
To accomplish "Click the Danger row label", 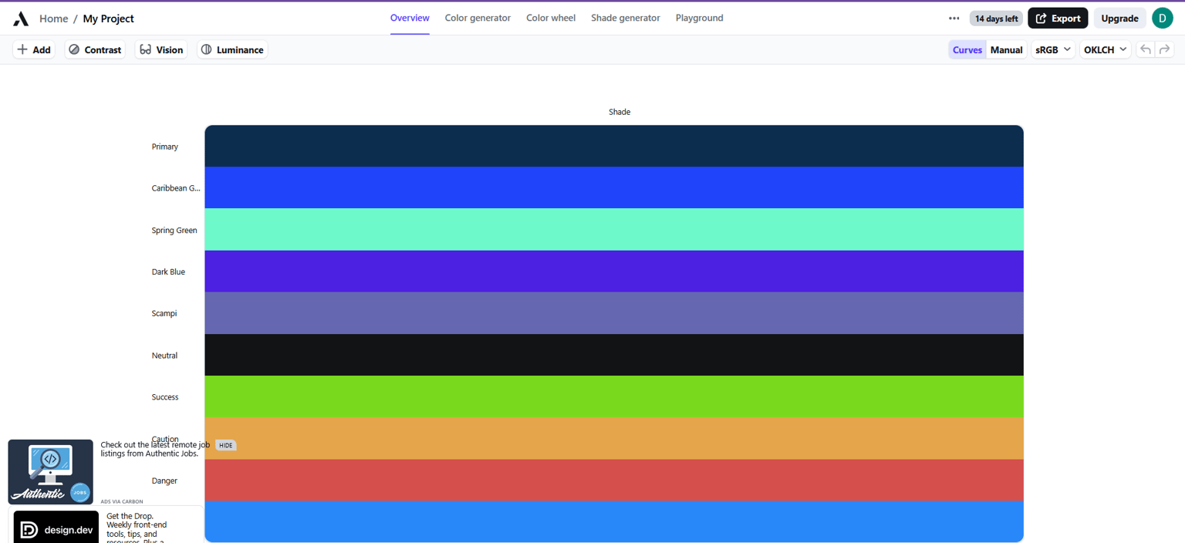I will 164,481.
